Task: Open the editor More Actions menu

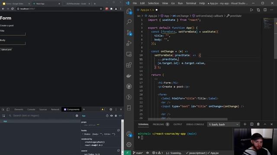Action: coord(271,10)
